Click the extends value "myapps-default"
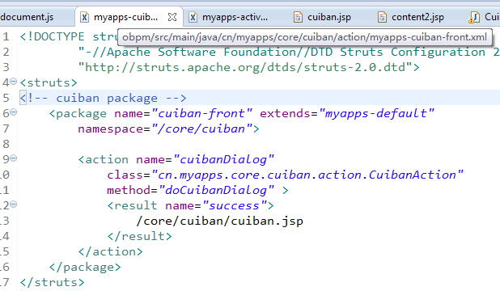Viewport: 500px width, 291px height. click(x=376, y=113)
